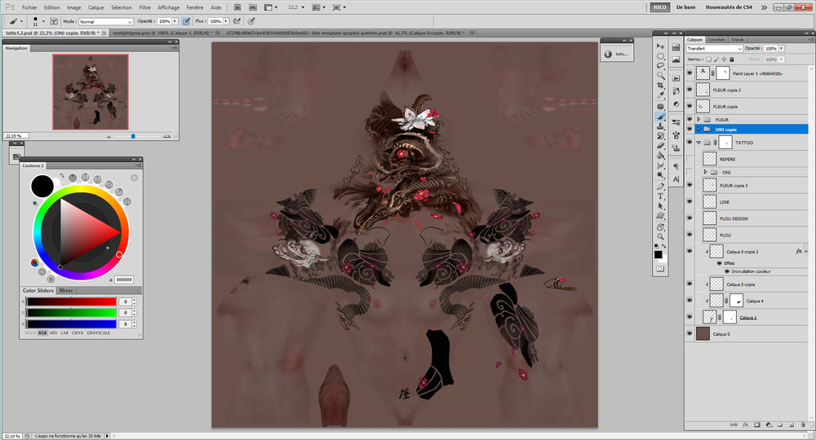Create new adjustment layer icon

(x=769, y=425)
